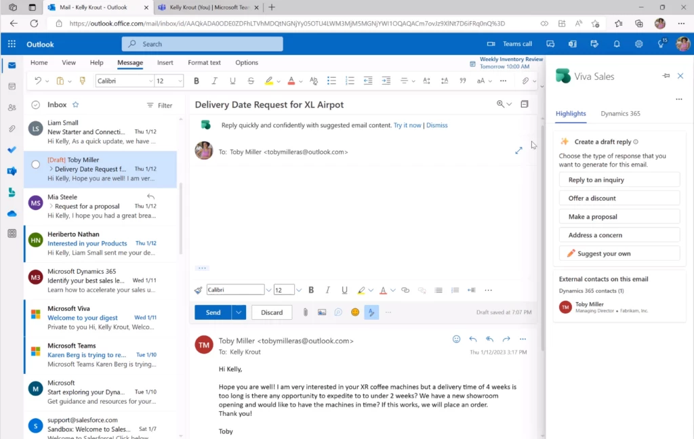Pin the Viva Sales pane

coord(666,76)
